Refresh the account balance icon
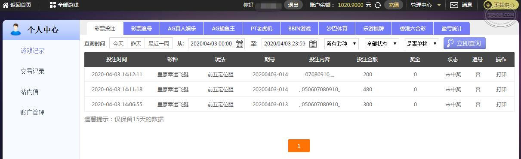The image size is (521, 159). [x=378, y=5]
